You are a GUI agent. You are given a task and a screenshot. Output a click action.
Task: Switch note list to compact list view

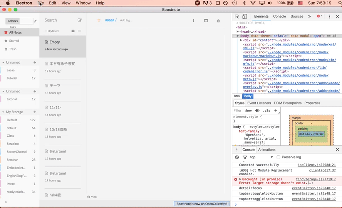click(79, 31)
